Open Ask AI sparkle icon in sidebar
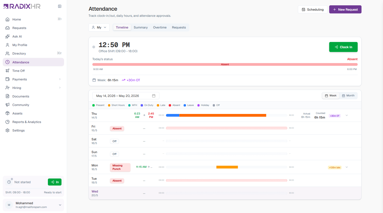Viewport: 383px width, 213px height. (7, 36)
